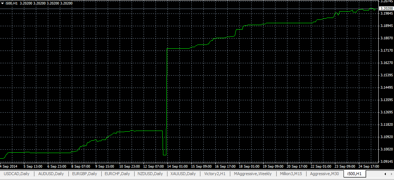Click the active i500,H1 chart tab

click(354, 174)
